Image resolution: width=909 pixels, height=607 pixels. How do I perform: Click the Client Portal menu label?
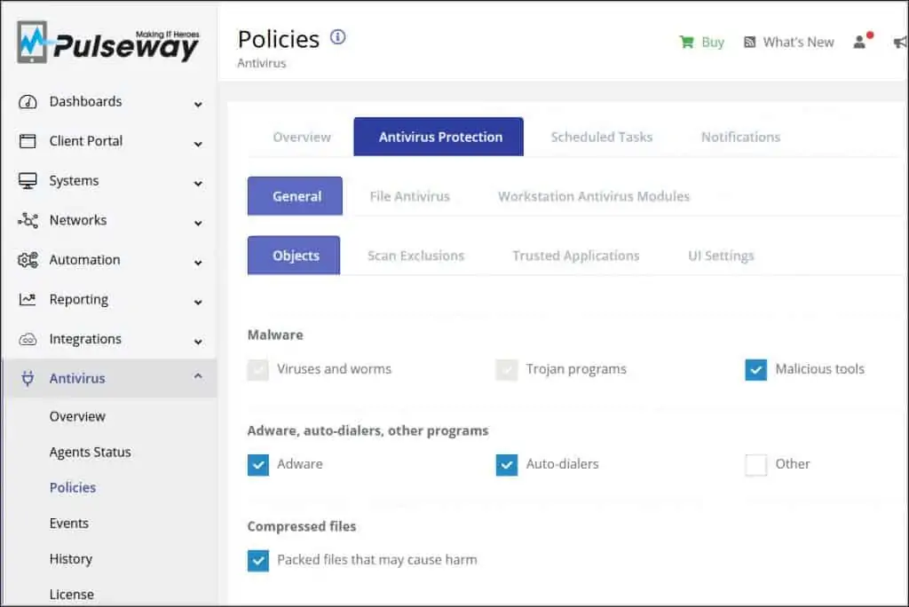[86, 141]
